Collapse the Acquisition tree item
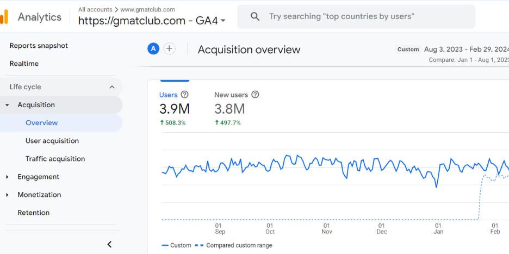509x254 pixels. (x=8, y=105)
